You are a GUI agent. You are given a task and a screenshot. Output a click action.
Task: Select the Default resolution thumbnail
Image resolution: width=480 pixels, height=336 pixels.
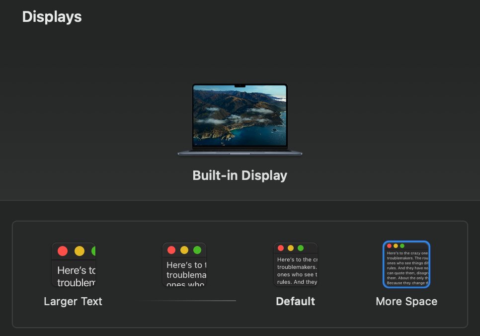point(296,264)
